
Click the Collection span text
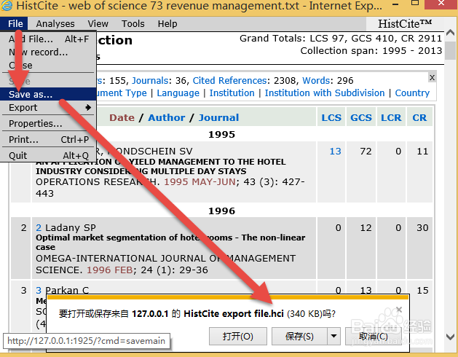[371, 50]
